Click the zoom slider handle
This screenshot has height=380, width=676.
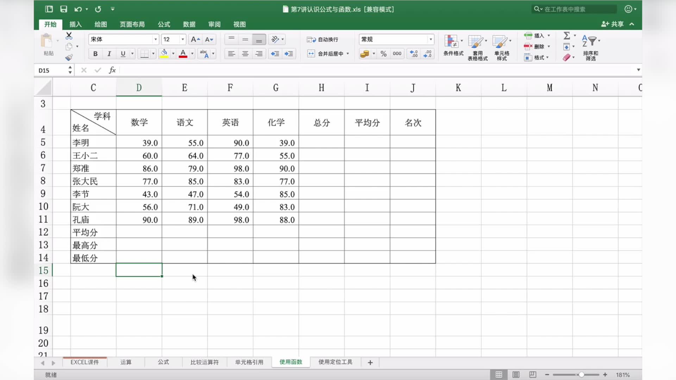[x=582, y=375]
